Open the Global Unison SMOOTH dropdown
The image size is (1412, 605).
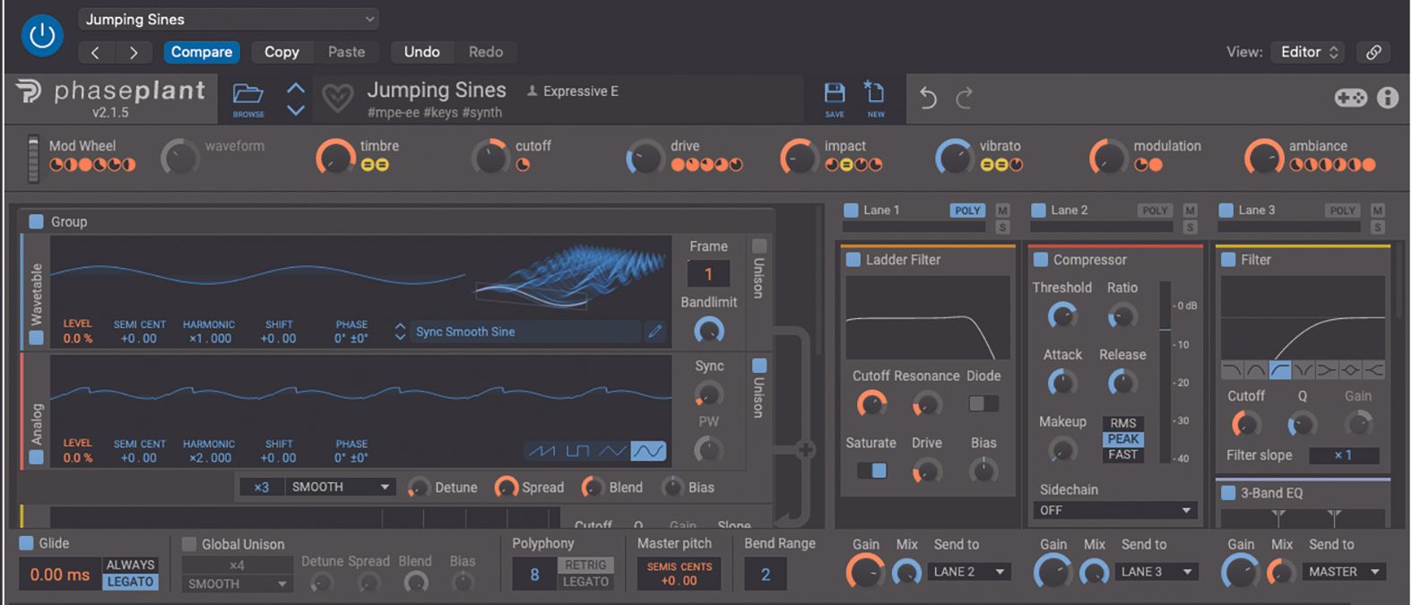pos(237,583)
